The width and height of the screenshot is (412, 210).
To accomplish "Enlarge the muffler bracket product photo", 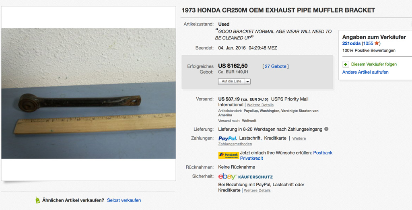I will 89,93.
